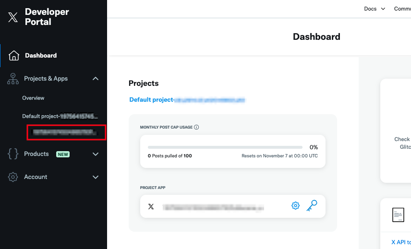Screen dimensions: 411x249
Task: Click the monthly post cap usage progress bar
Action: coord(225,147)
